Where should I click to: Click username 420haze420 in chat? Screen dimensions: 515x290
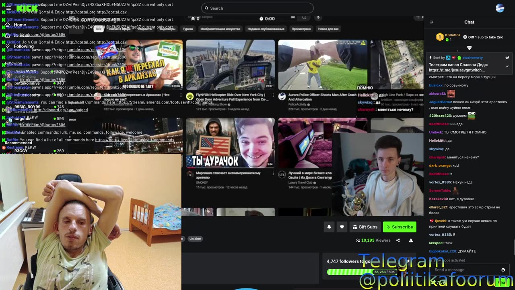point(440,116)
